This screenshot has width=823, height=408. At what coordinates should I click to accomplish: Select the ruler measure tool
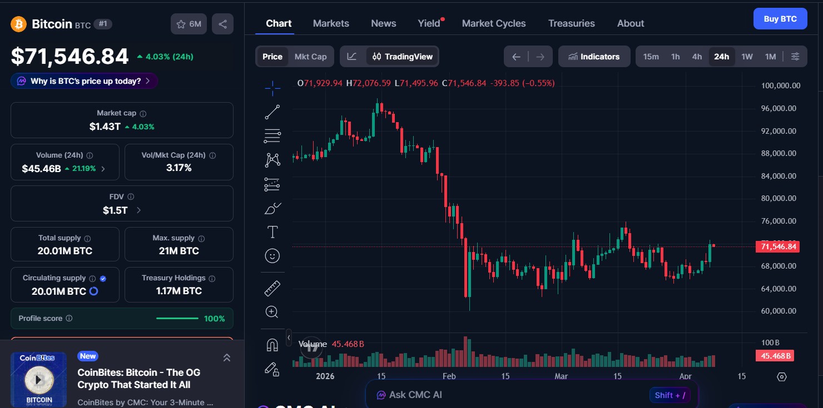[272, 288]
